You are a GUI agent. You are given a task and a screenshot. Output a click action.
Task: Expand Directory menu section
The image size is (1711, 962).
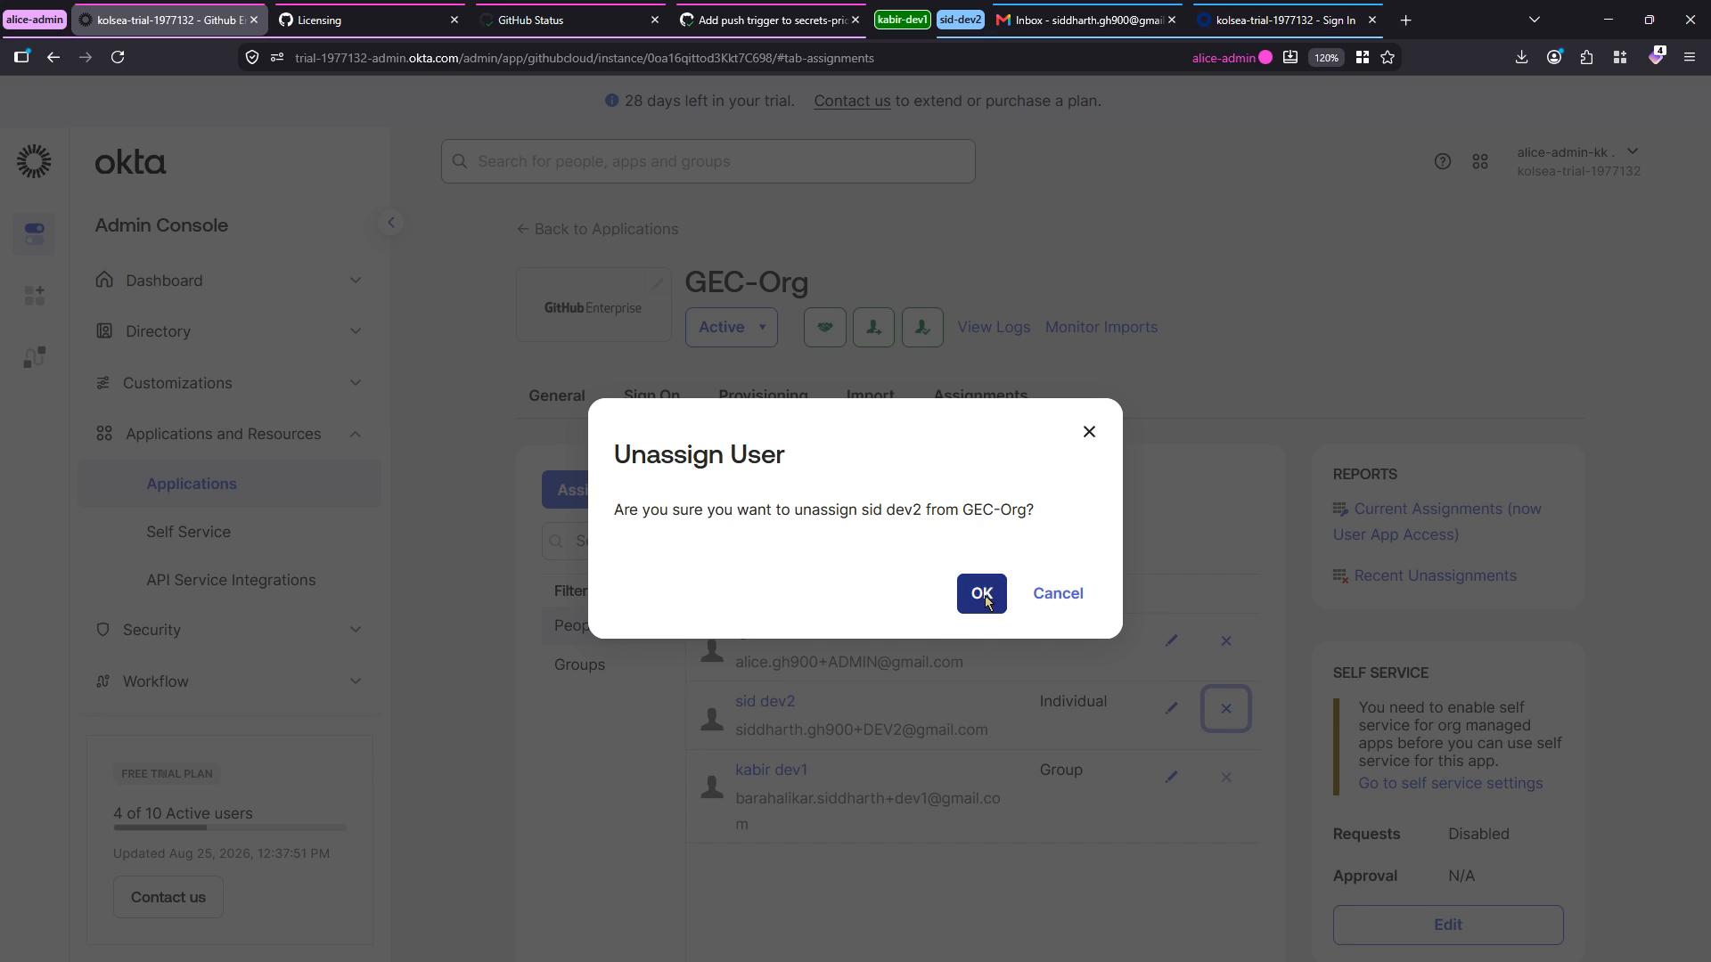point(230,331)
